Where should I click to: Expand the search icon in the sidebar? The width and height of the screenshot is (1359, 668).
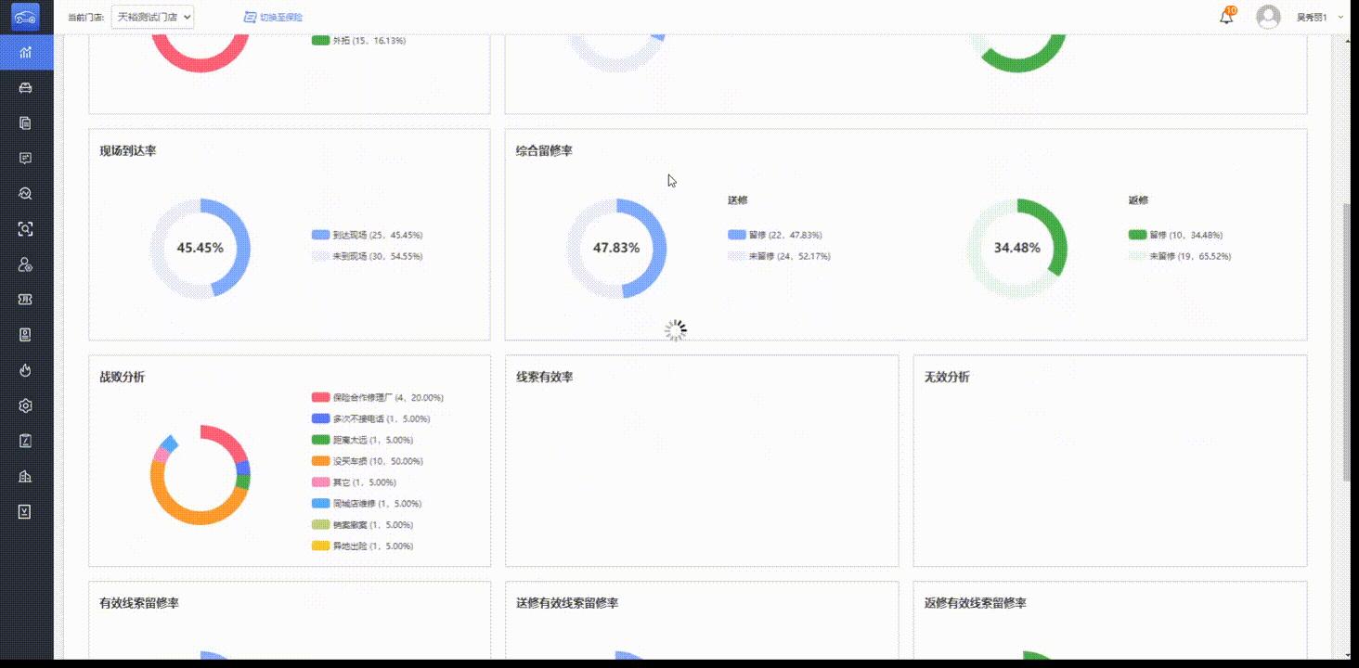pyautogui.click(x=25, y=193)
